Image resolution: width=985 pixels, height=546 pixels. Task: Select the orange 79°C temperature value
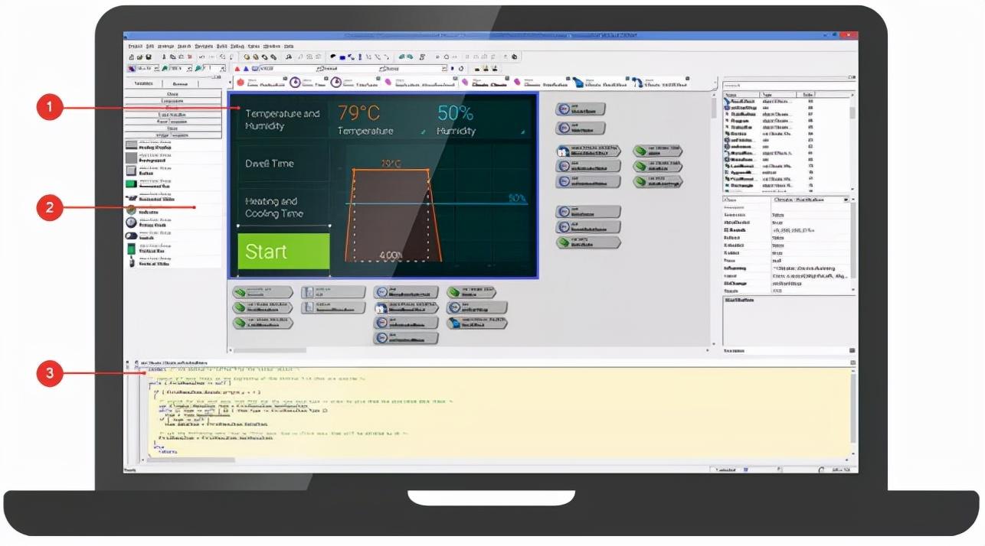click(x=358, y=113)
